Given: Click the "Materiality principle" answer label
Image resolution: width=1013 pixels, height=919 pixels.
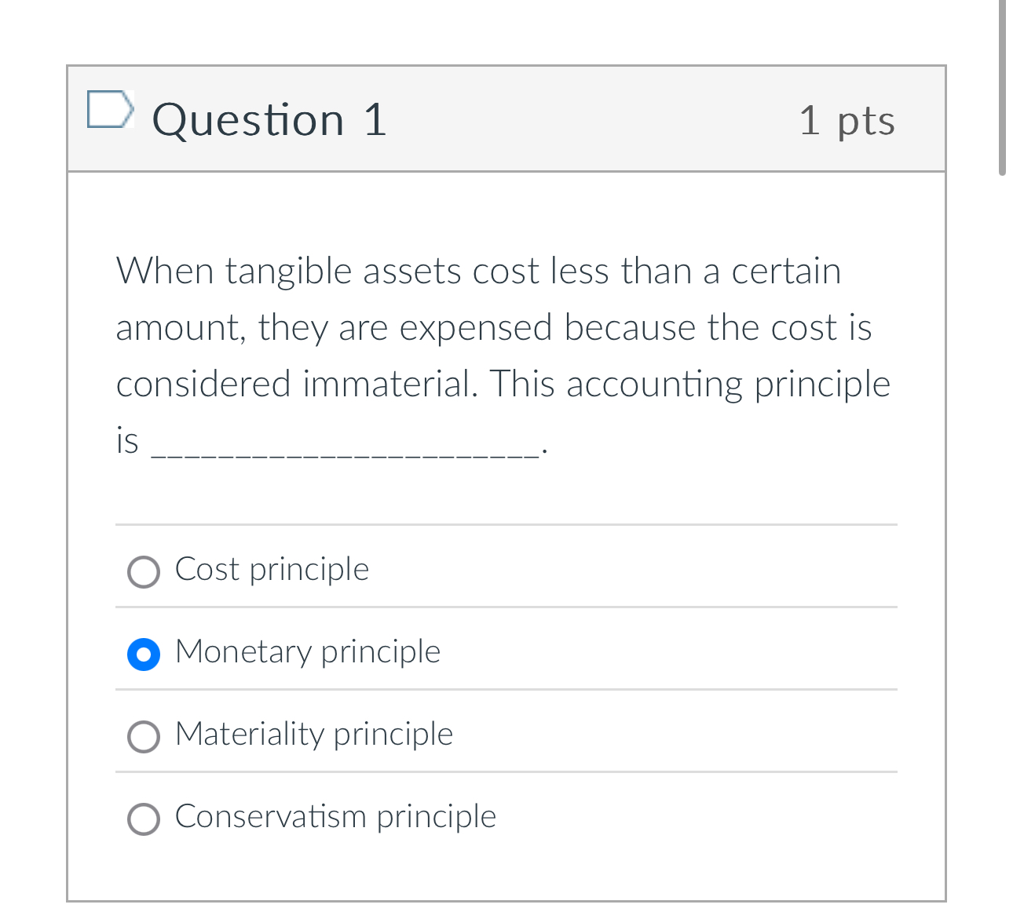Looking at the screenshot, I should tap(314, 735).
